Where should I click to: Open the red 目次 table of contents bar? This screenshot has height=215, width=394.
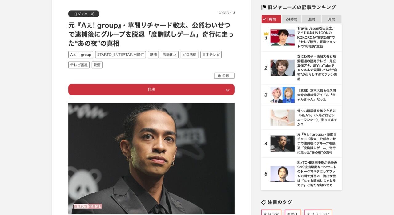pos(151,90)
